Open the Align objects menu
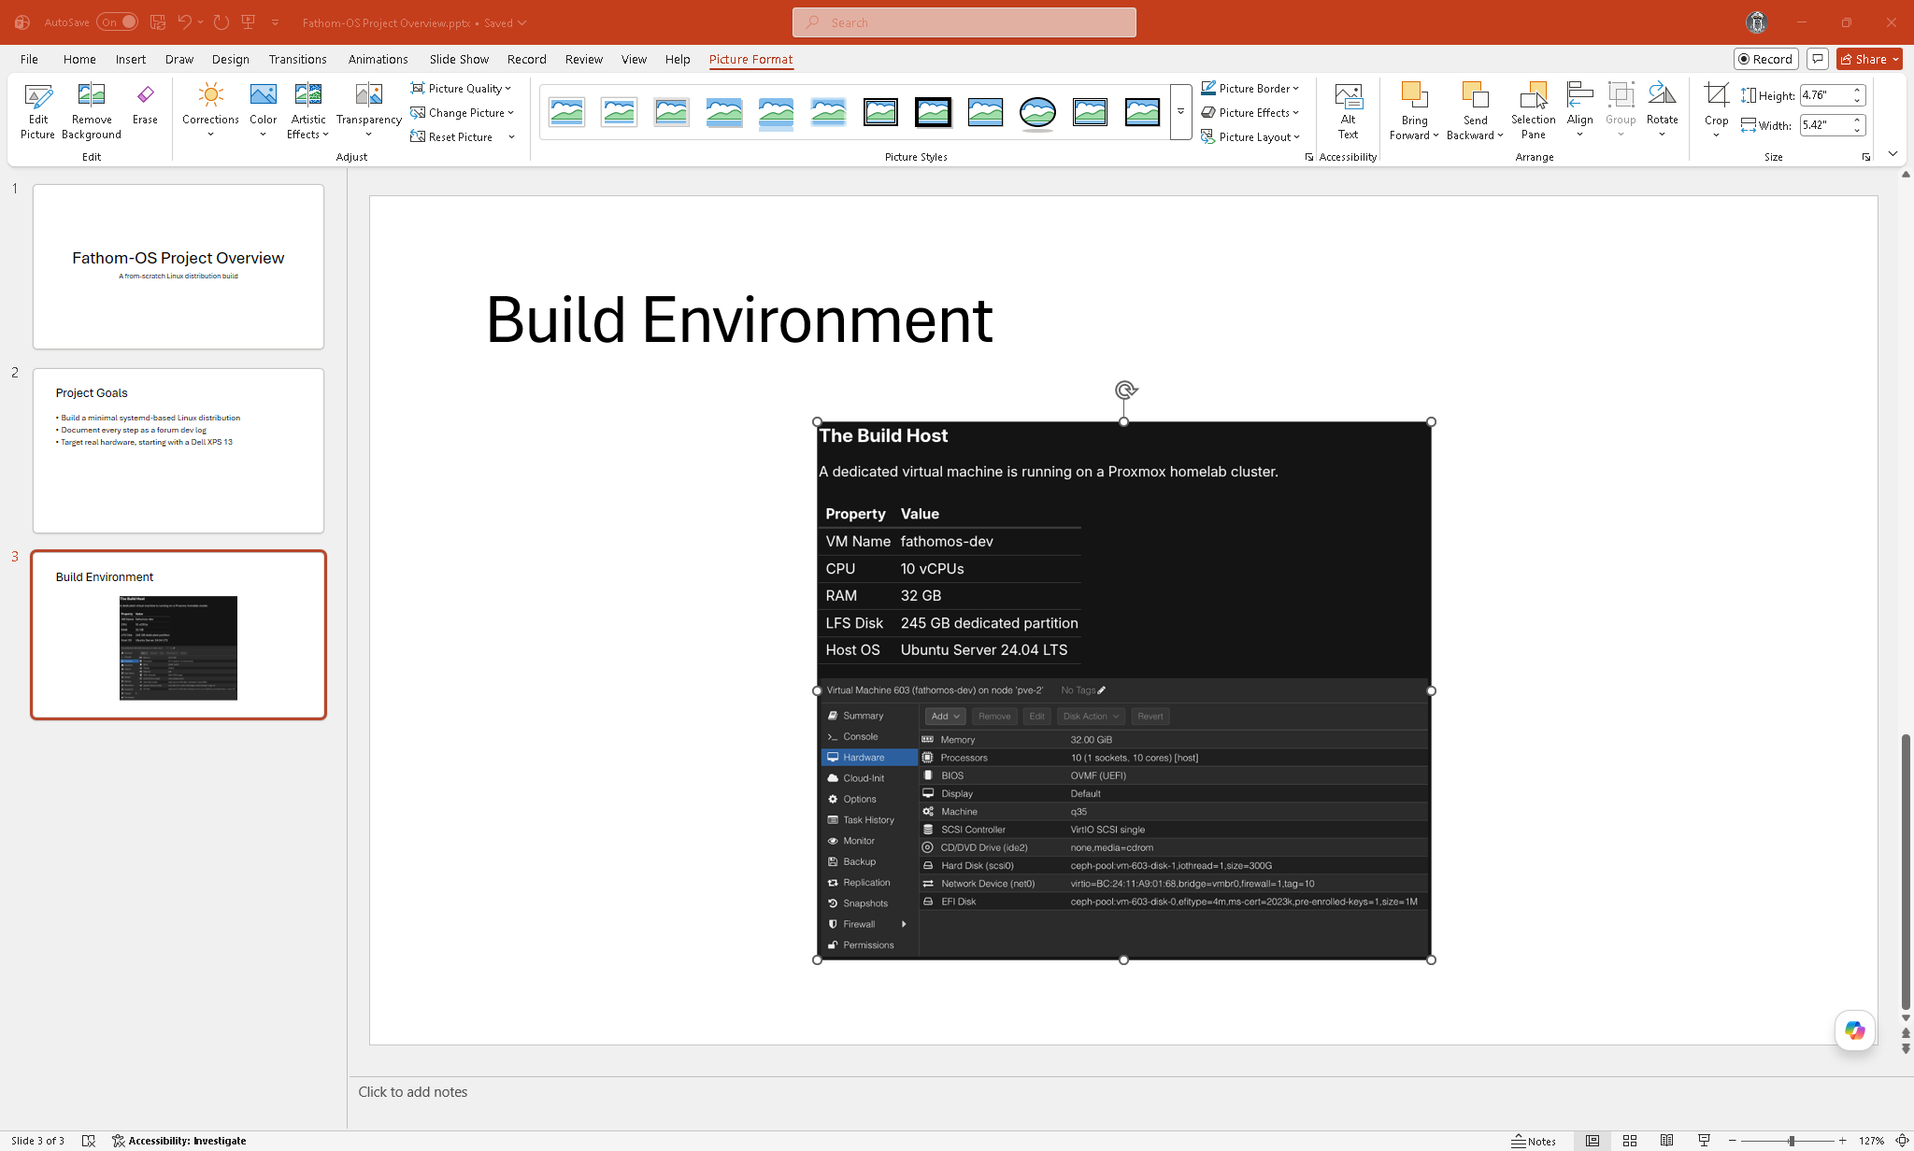Image resolution: width=1914 pixels, height=1151 pixels. [x=1579, y=111]
